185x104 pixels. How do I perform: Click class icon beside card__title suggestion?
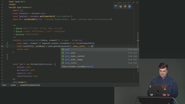(63, 63)
